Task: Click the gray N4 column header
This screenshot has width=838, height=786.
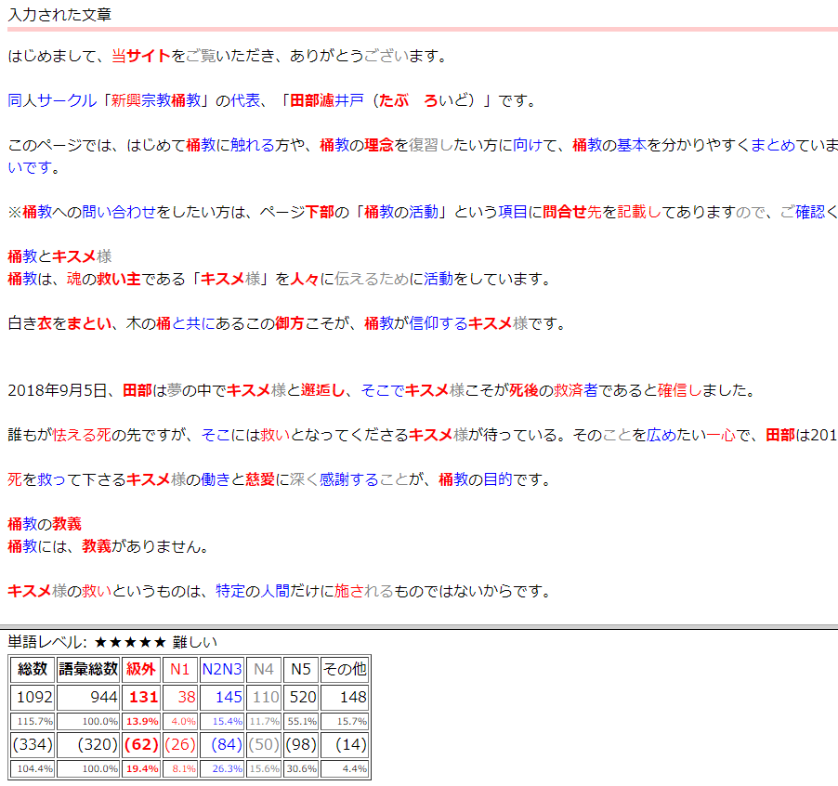Action: [264, 669]
